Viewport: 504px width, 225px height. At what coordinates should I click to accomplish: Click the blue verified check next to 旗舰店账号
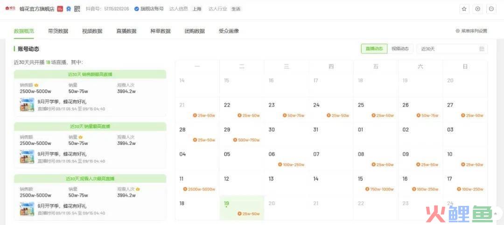pyautogui.click(x=136, y=9)
